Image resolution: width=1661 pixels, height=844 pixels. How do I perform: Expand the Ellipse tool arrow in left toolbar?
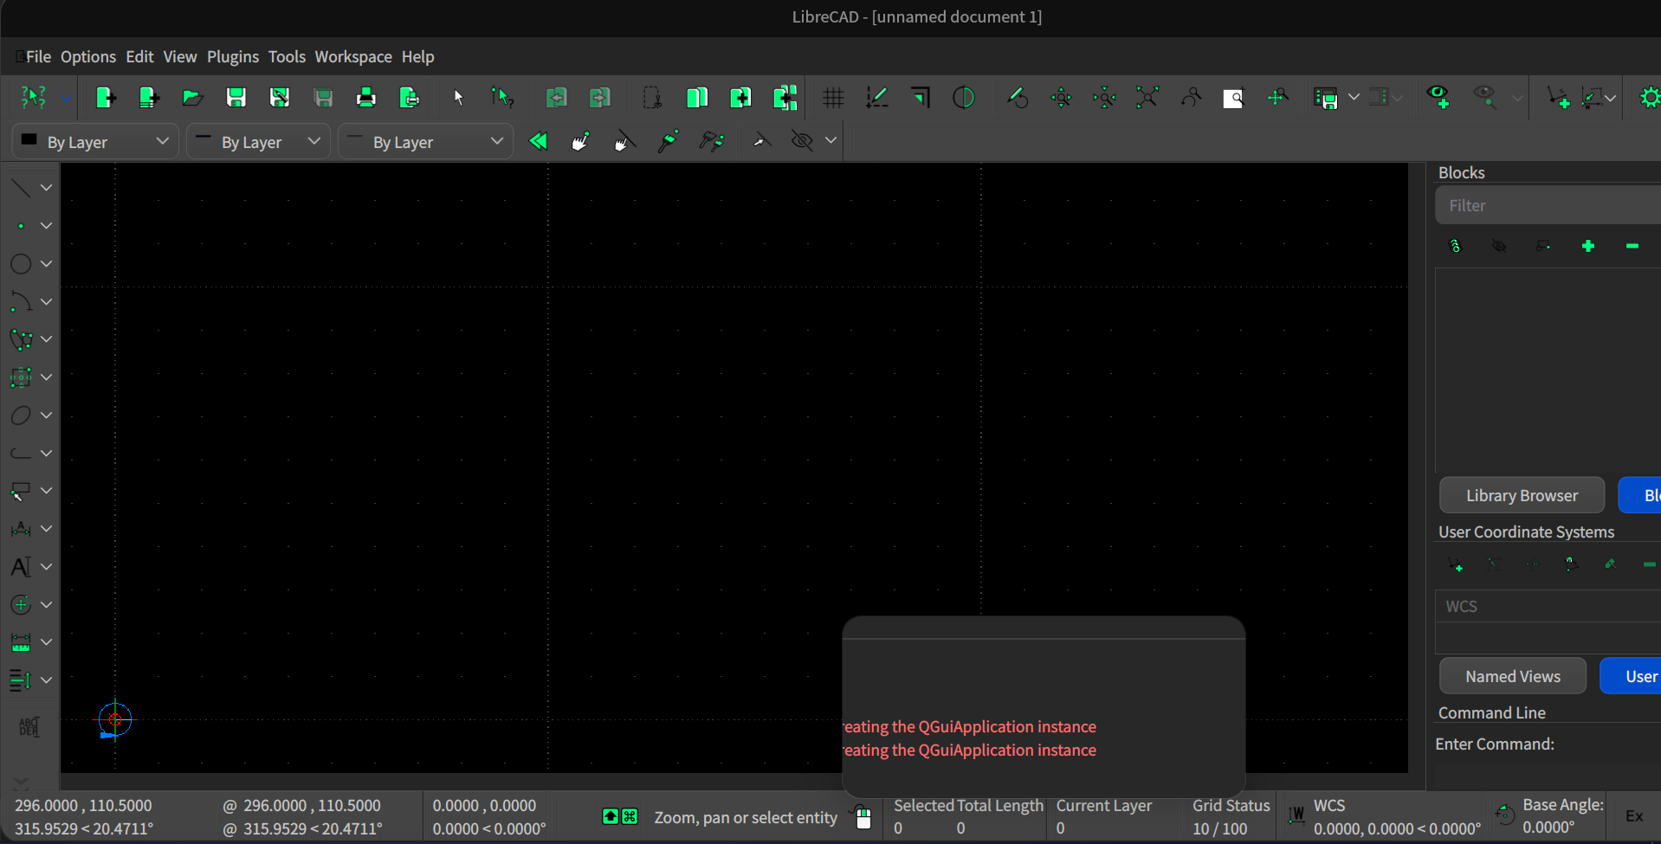point(47,415)
